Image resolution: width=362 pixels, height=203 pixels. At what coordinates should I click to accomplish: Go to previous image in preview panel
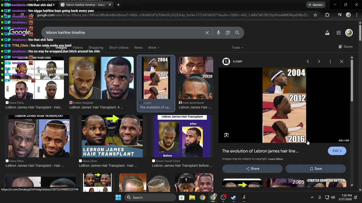coord(308,61)
